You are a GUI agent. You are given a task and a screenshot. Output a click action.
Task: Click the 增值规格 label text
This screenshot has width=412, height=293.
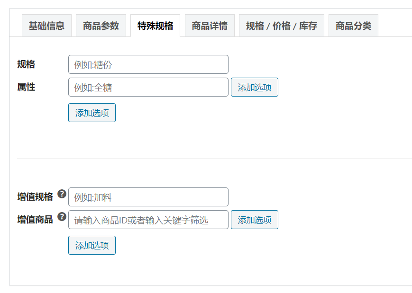coord(35,197)
